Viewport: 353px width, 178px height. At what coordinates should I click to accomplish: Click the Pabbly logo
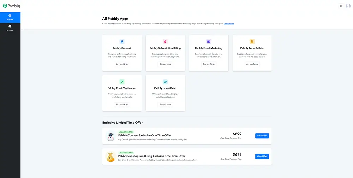point(11,6)
